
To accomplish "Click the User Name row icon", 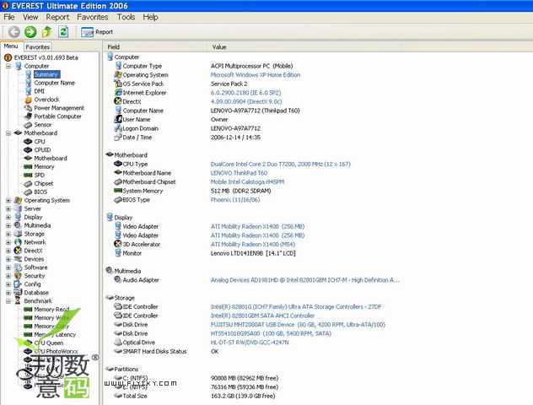I will [x=118, y=119].
